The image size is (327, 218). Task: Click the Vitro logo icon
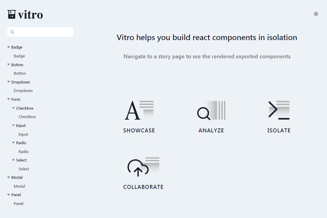tap(12, 14)
